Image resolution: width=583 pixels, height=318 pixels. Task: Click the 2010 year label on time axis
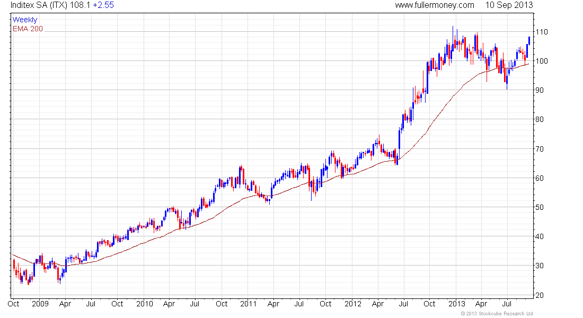click(145, 304)
